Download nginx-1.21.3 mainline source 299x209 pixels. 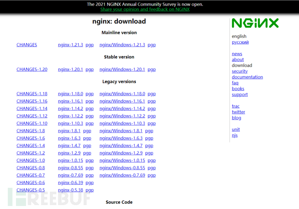click(x=70, y=45)
